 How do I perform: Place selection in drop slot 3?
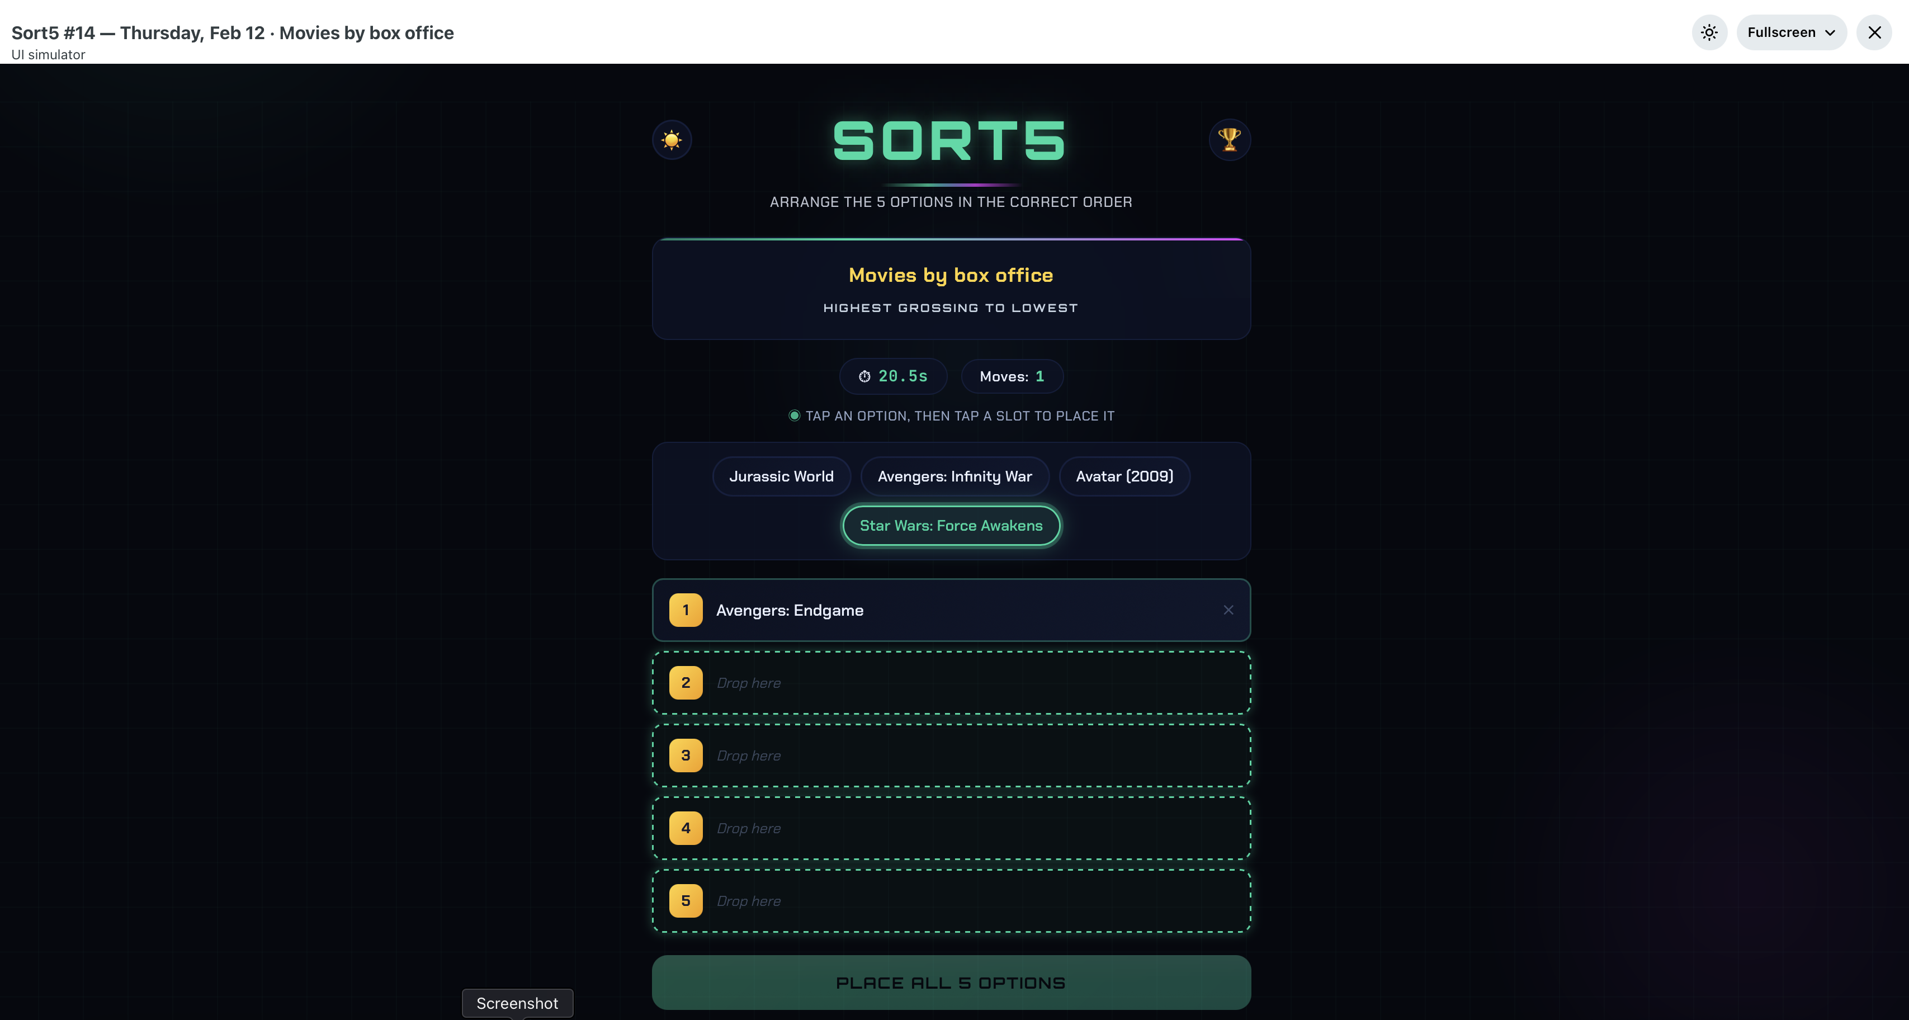coord(951,755)
